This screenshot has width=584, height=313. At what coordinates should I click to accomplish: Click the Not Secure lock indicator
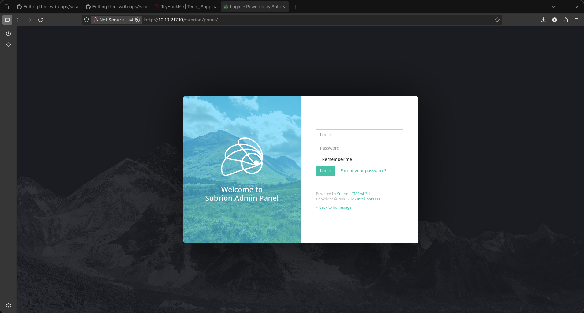click(109, 20)
